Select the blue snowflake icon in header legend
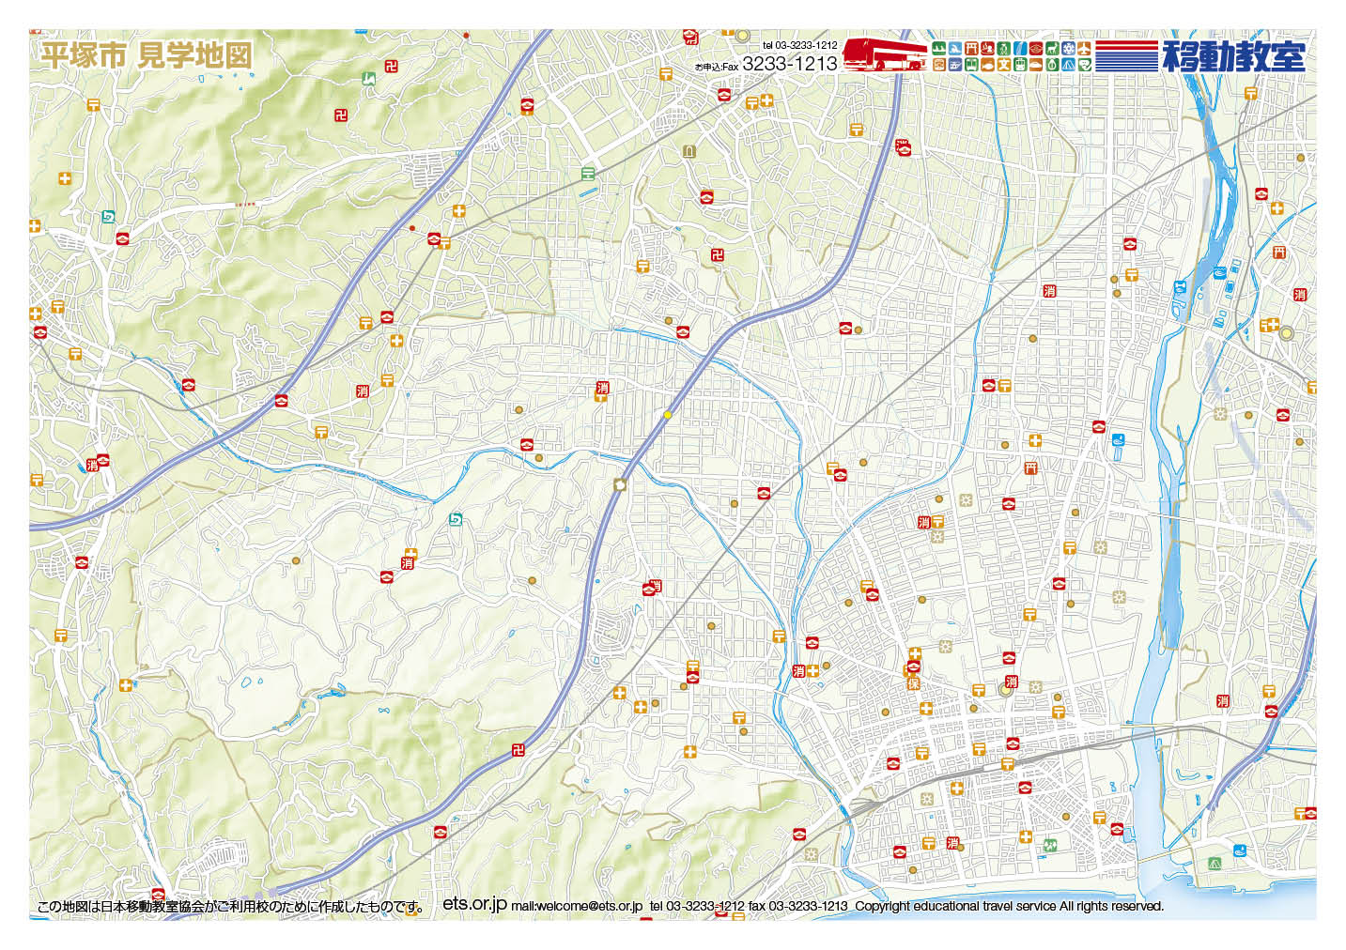The width and height of the screenshot is (1346, 950). click(x=1069, y=48)
